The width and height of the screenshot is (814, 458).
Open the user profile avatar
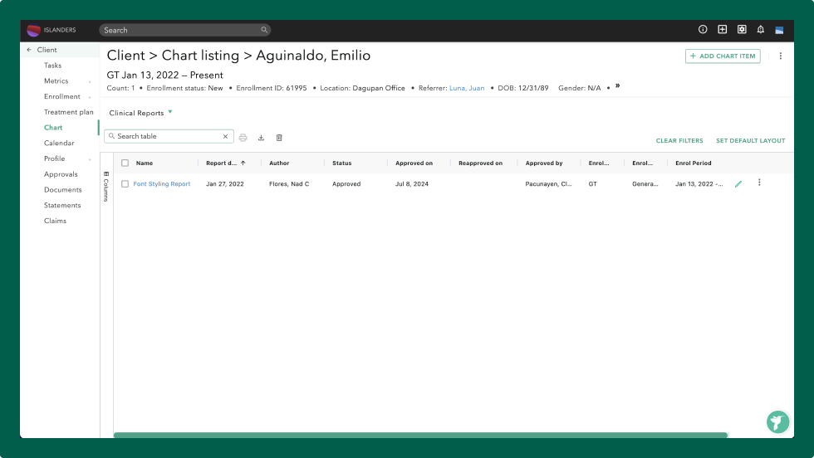[x=779, y=30]
